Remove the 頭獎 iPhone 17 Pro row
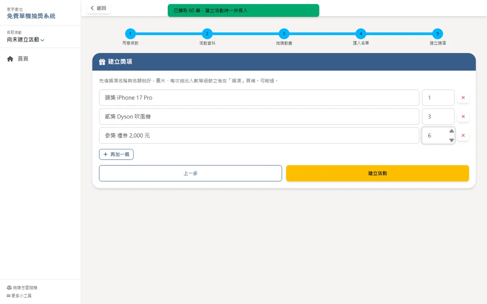Viewport: 487px width, 304px height. 463,98
